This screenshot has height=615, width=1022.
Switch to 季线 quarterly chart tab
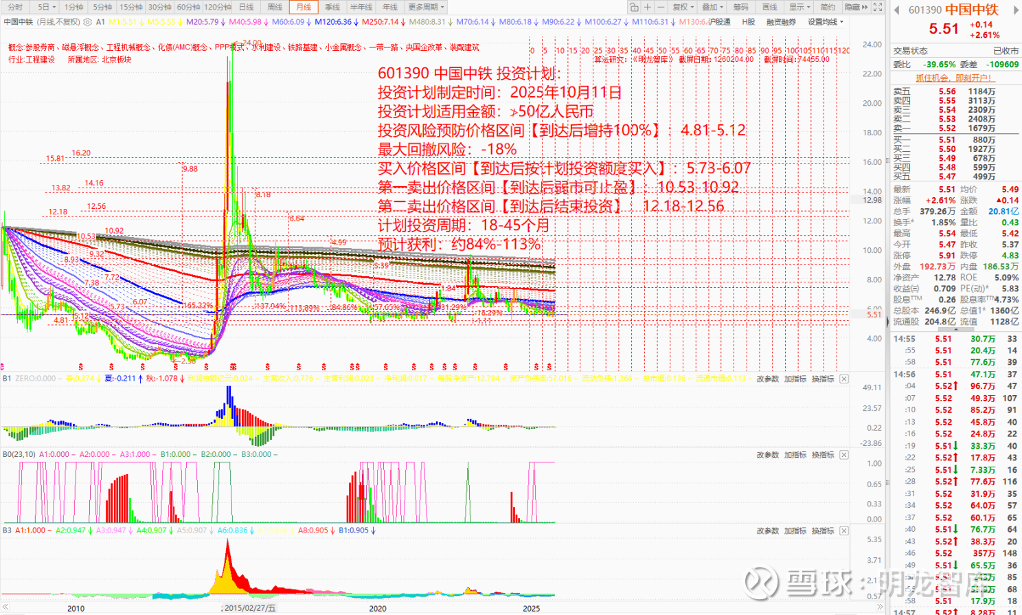[x=332, y=7]
